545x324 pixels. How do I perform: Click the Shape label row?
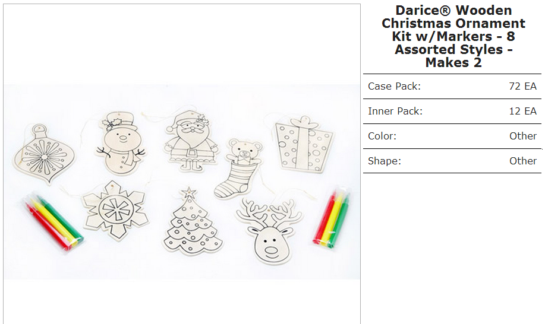pyautogui.click(x=452, y=161)
